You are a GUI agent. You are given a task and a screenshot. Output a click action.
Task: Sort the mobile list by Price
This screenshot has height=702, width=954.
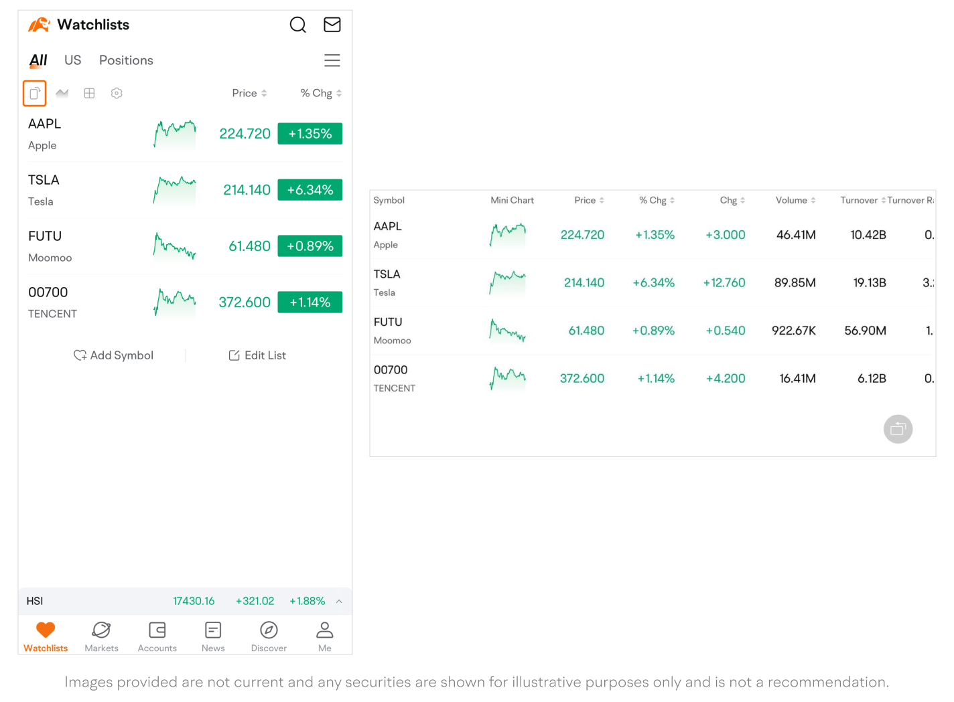tap(249, 93)
